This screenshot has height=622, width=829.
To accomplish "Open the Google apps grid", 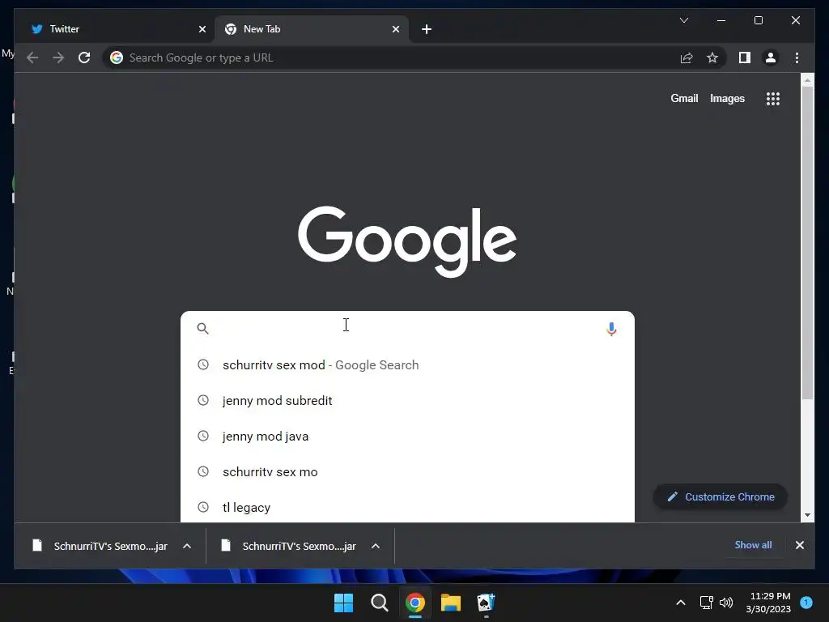I will 773,98.
